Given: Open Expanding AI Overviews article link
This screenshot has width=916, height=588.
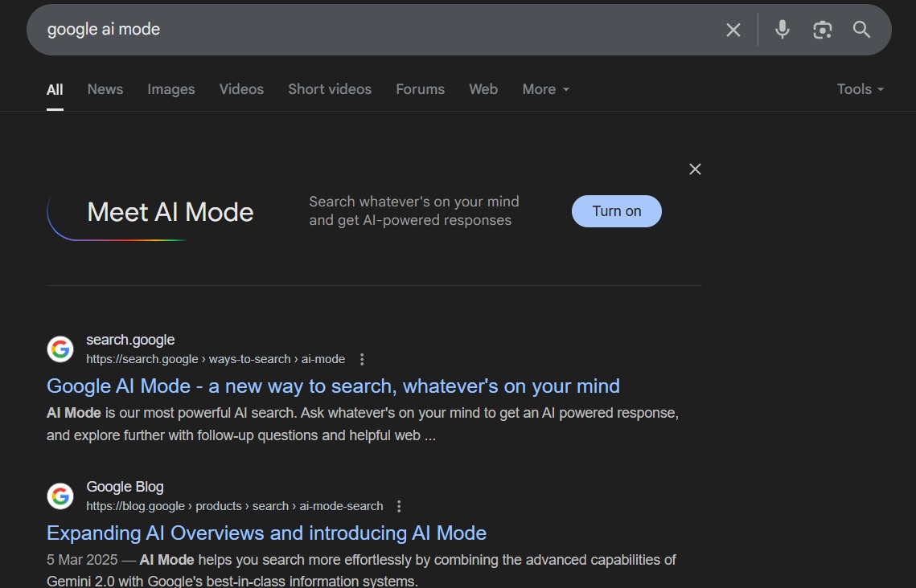Looking at the screenshot, I should [x=266, y=533].
